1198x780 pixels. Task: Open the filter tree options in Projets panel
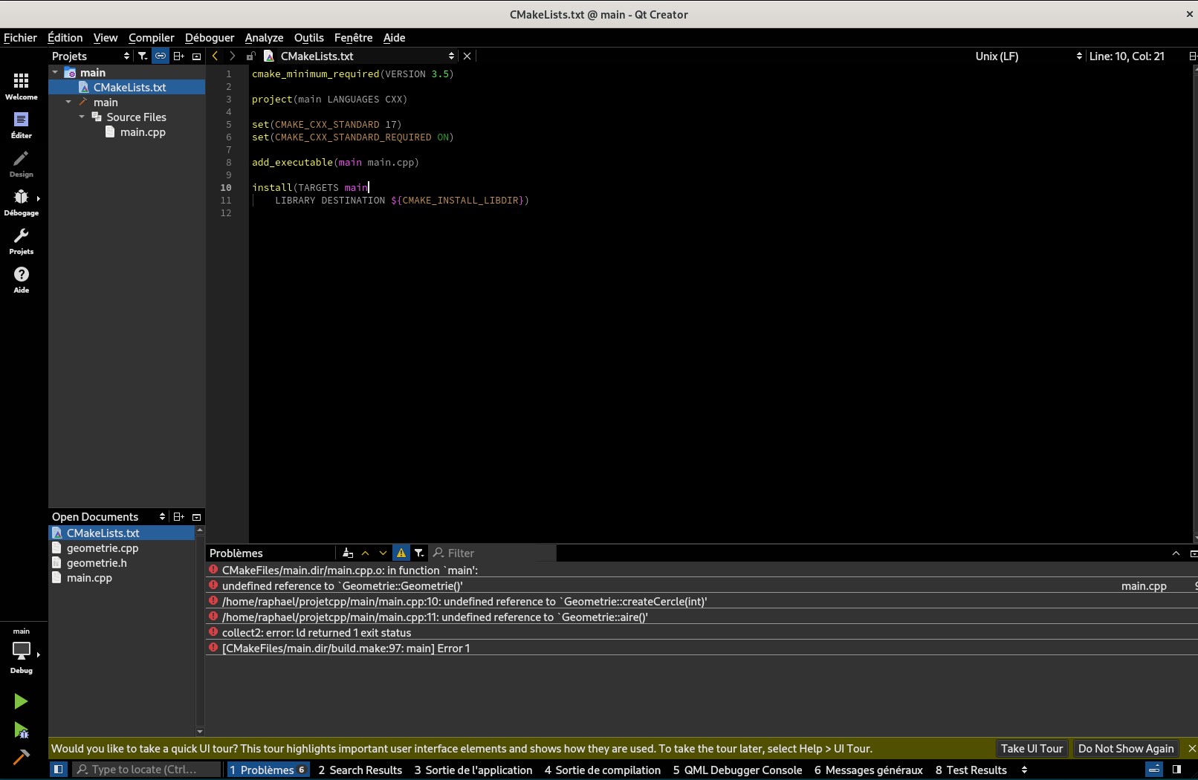click(142, 56)
